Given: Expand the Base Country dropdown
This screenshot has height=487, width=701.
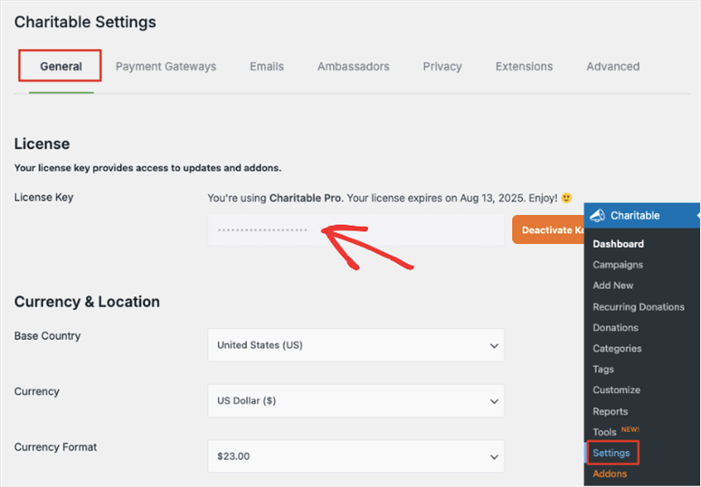Looking at the screenshot, I should coord(355,345).
